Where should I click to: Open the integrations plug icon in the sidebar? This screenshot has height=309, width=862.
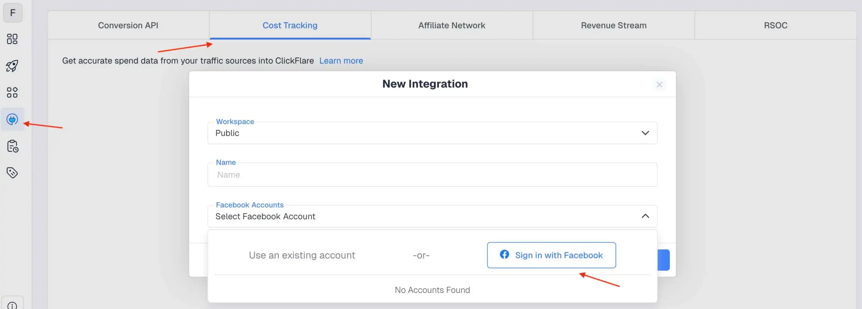(x=12, y=119)
